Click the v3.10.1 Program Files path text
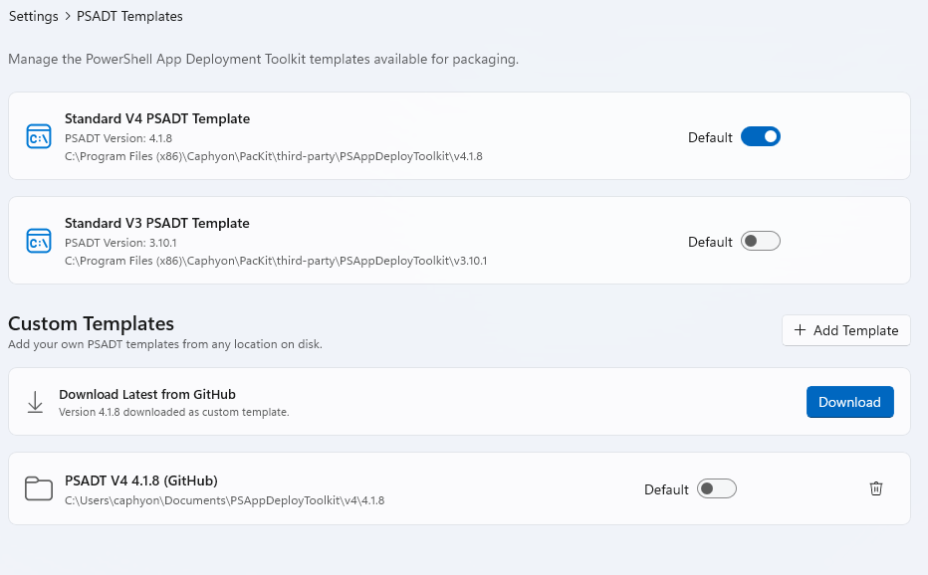The width and height of the screenshot is (928, 575). pyautogui.click(x=276, y=261)
